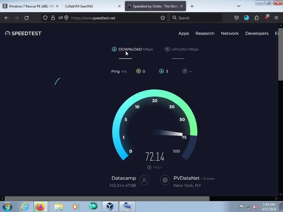Click the network icon in the system tray
The width and height of the screenshot is (283, 212).
click(x=248, y=207)
